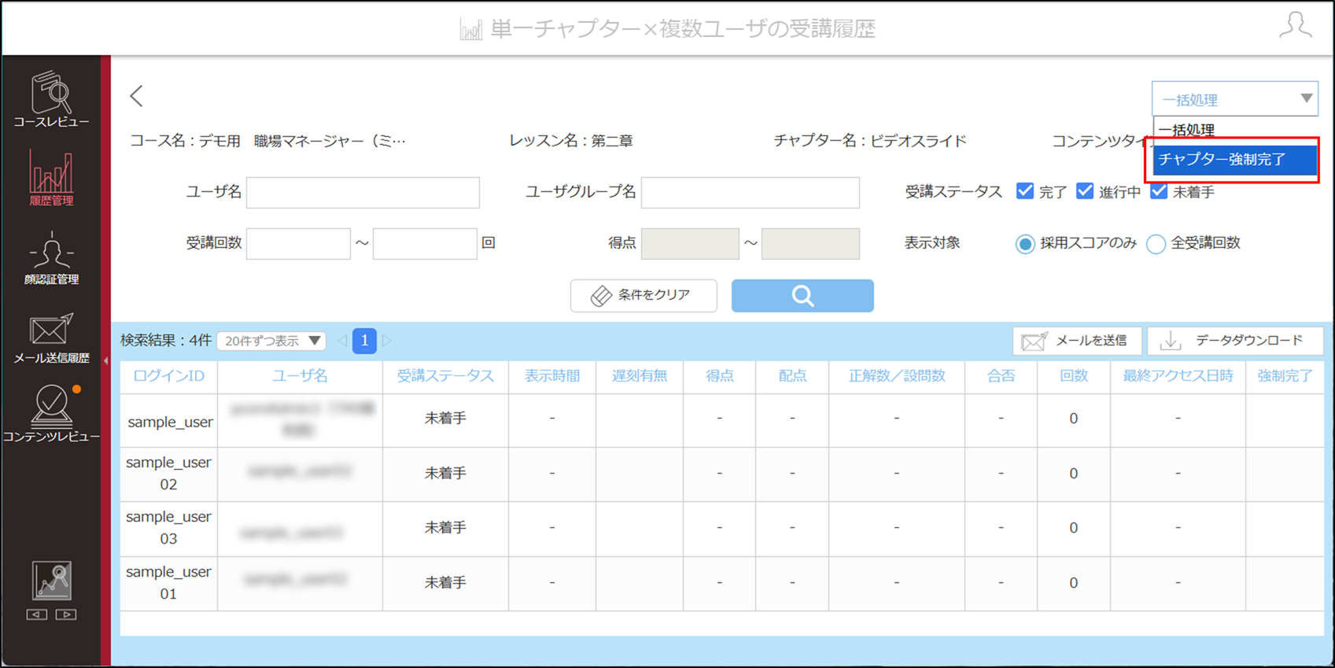Select the sample_user02 login ID cell
This screenshot has height=668, width=1335.
168,474
